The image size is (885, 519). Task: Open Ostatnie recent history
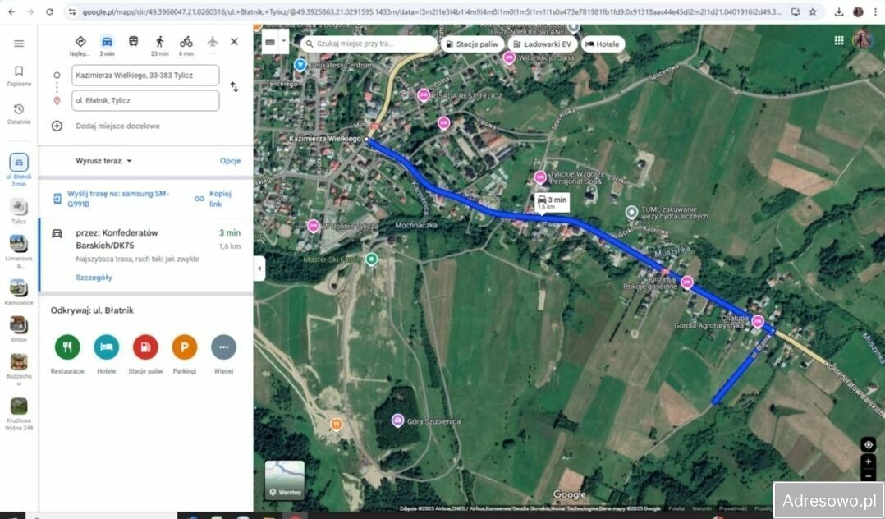pos(19,113)
